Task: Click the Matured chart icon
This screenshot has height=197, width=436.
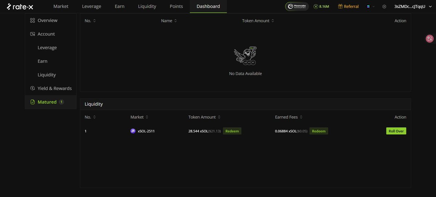Action: [x=33, y=102]
